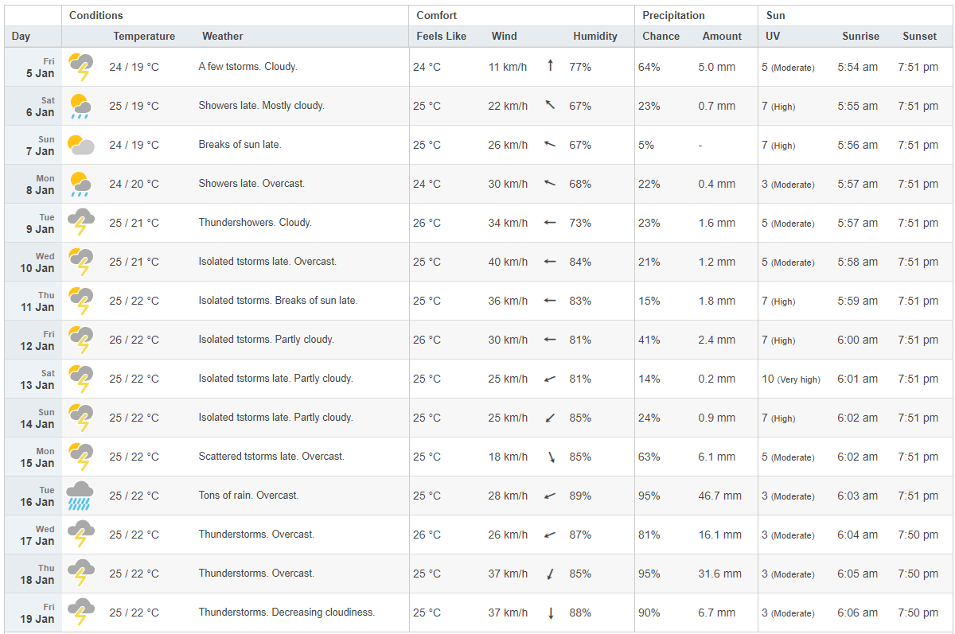
Task: Click the wind arrow for Fri 19 Jan
Action: (550, 613)
